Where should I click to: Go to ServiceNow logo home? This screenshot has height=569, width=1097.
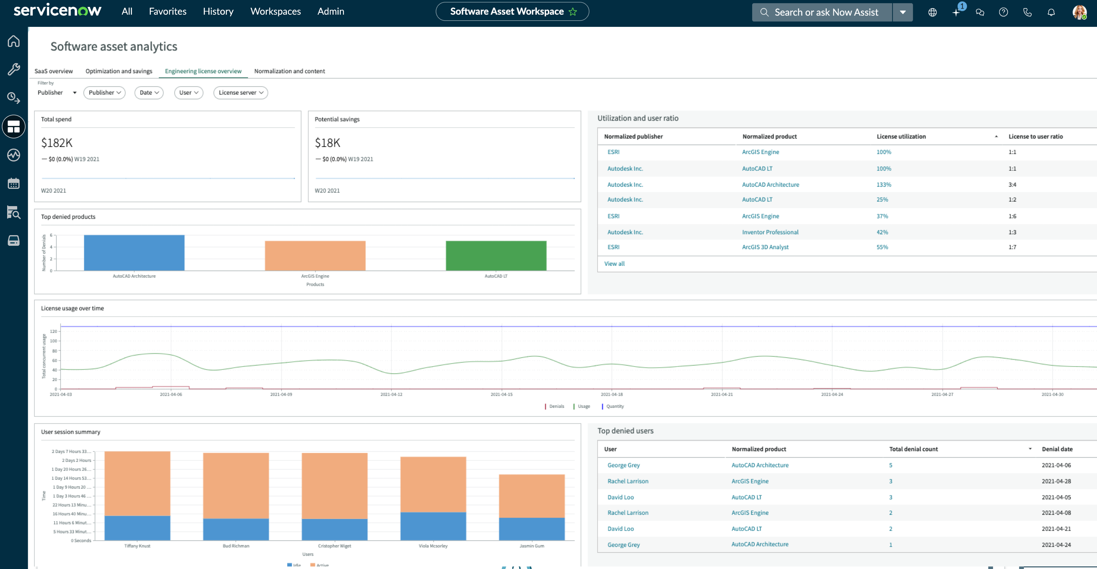57,10
